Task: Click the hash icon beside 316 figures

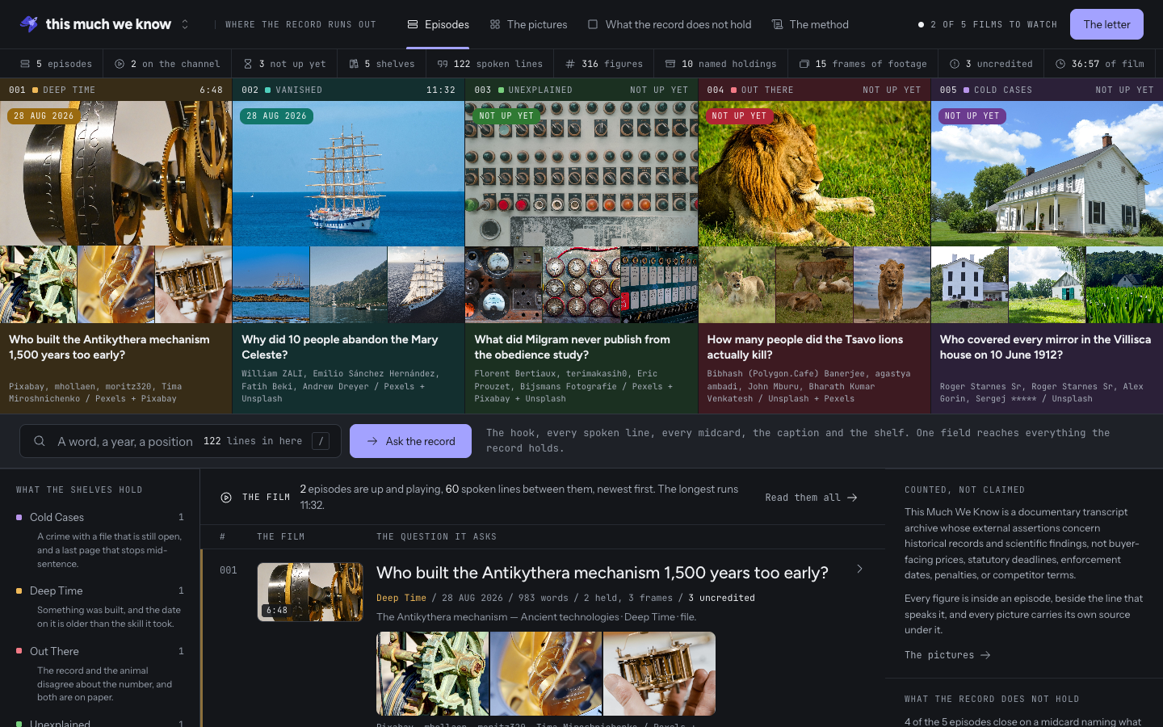Action: 570,64
